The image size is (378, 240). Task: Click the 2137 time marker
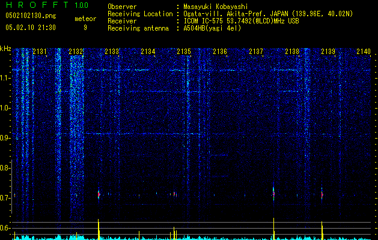point(256,51)
